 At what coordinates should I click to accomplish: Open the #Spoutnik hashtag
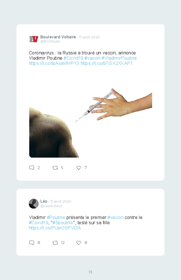pos(63,222)
